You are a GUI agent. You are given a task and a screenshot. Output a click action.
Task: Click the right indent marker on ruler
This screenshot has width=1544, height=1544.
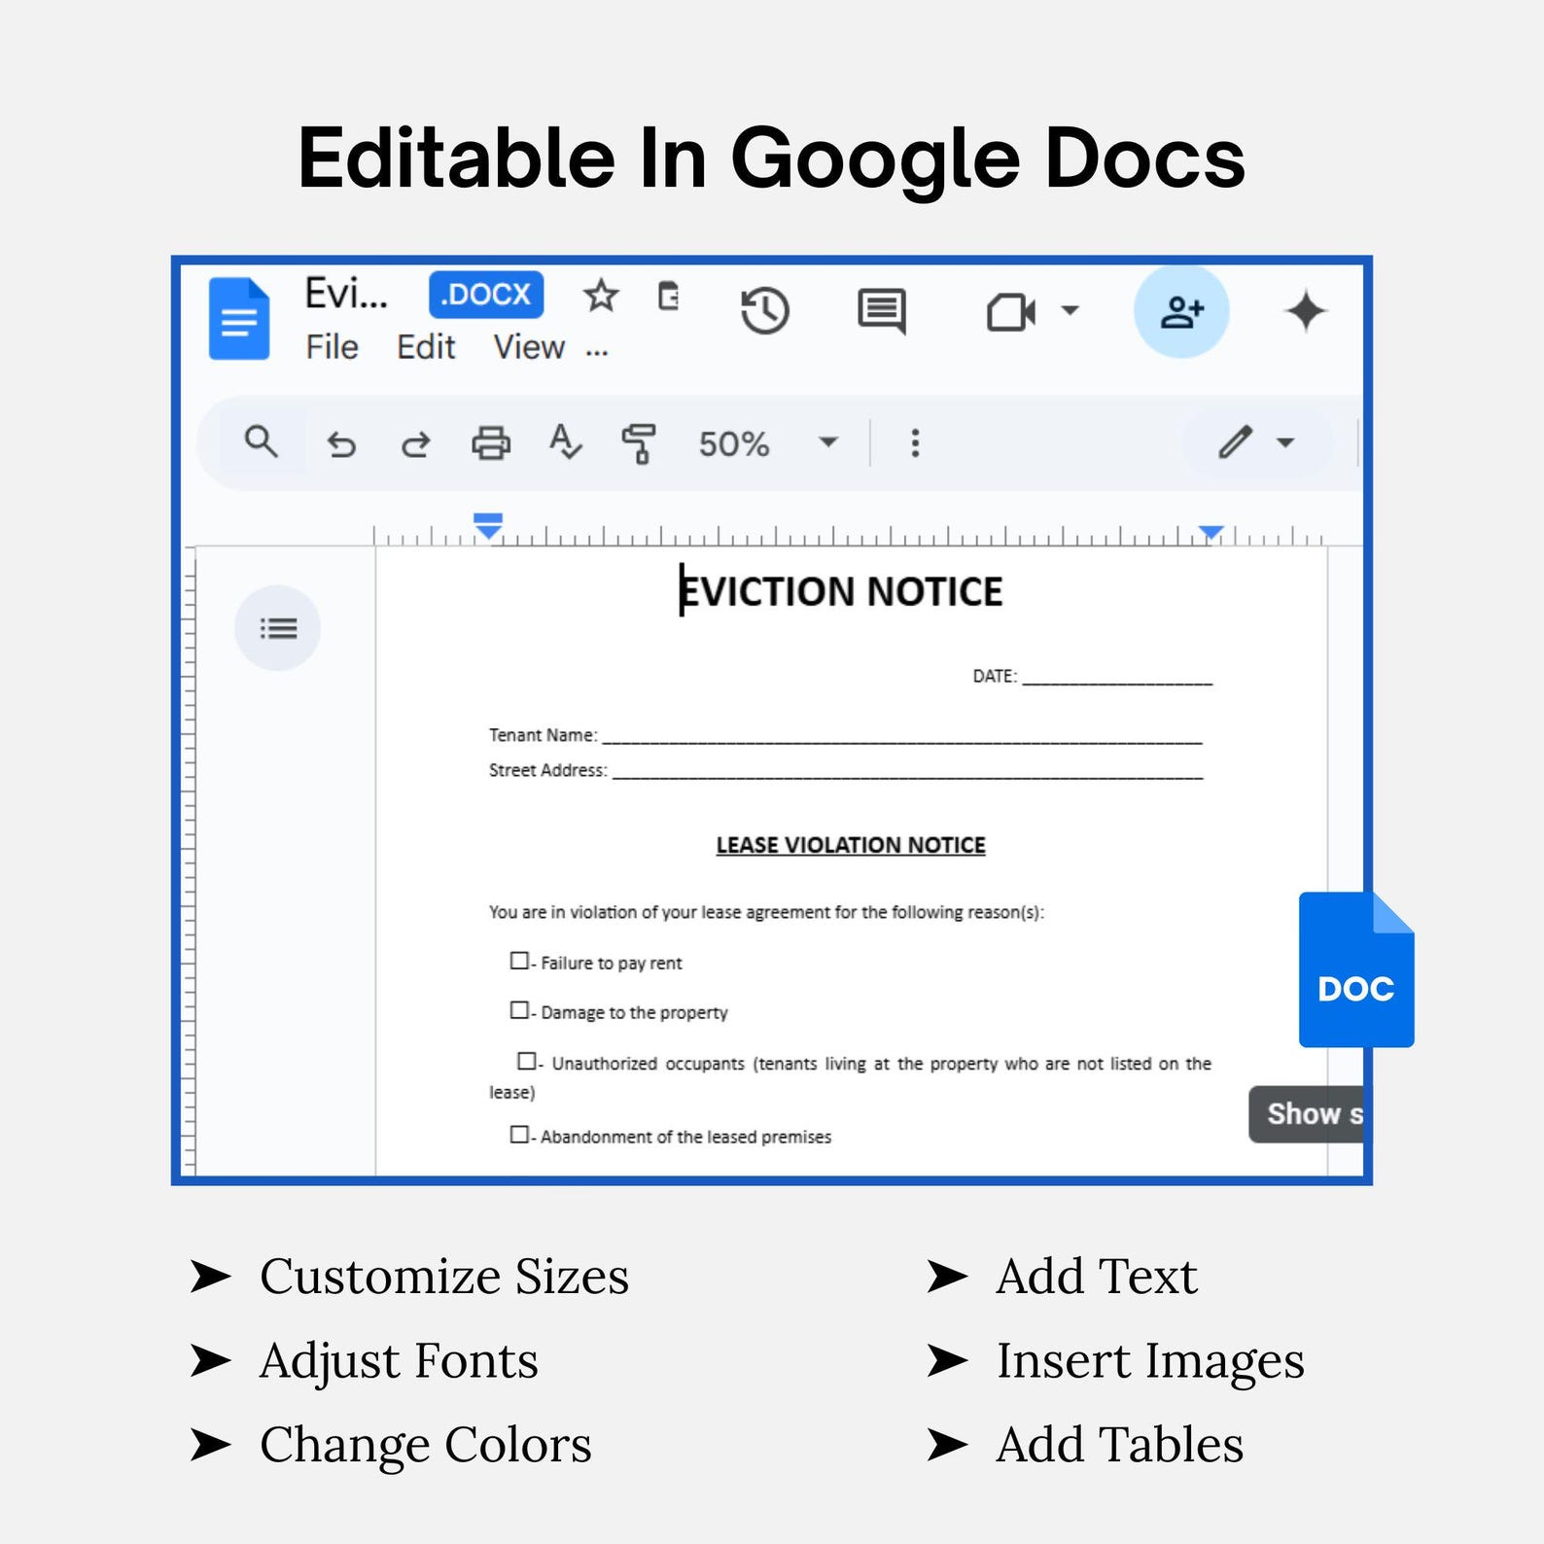coord(1211,532)
